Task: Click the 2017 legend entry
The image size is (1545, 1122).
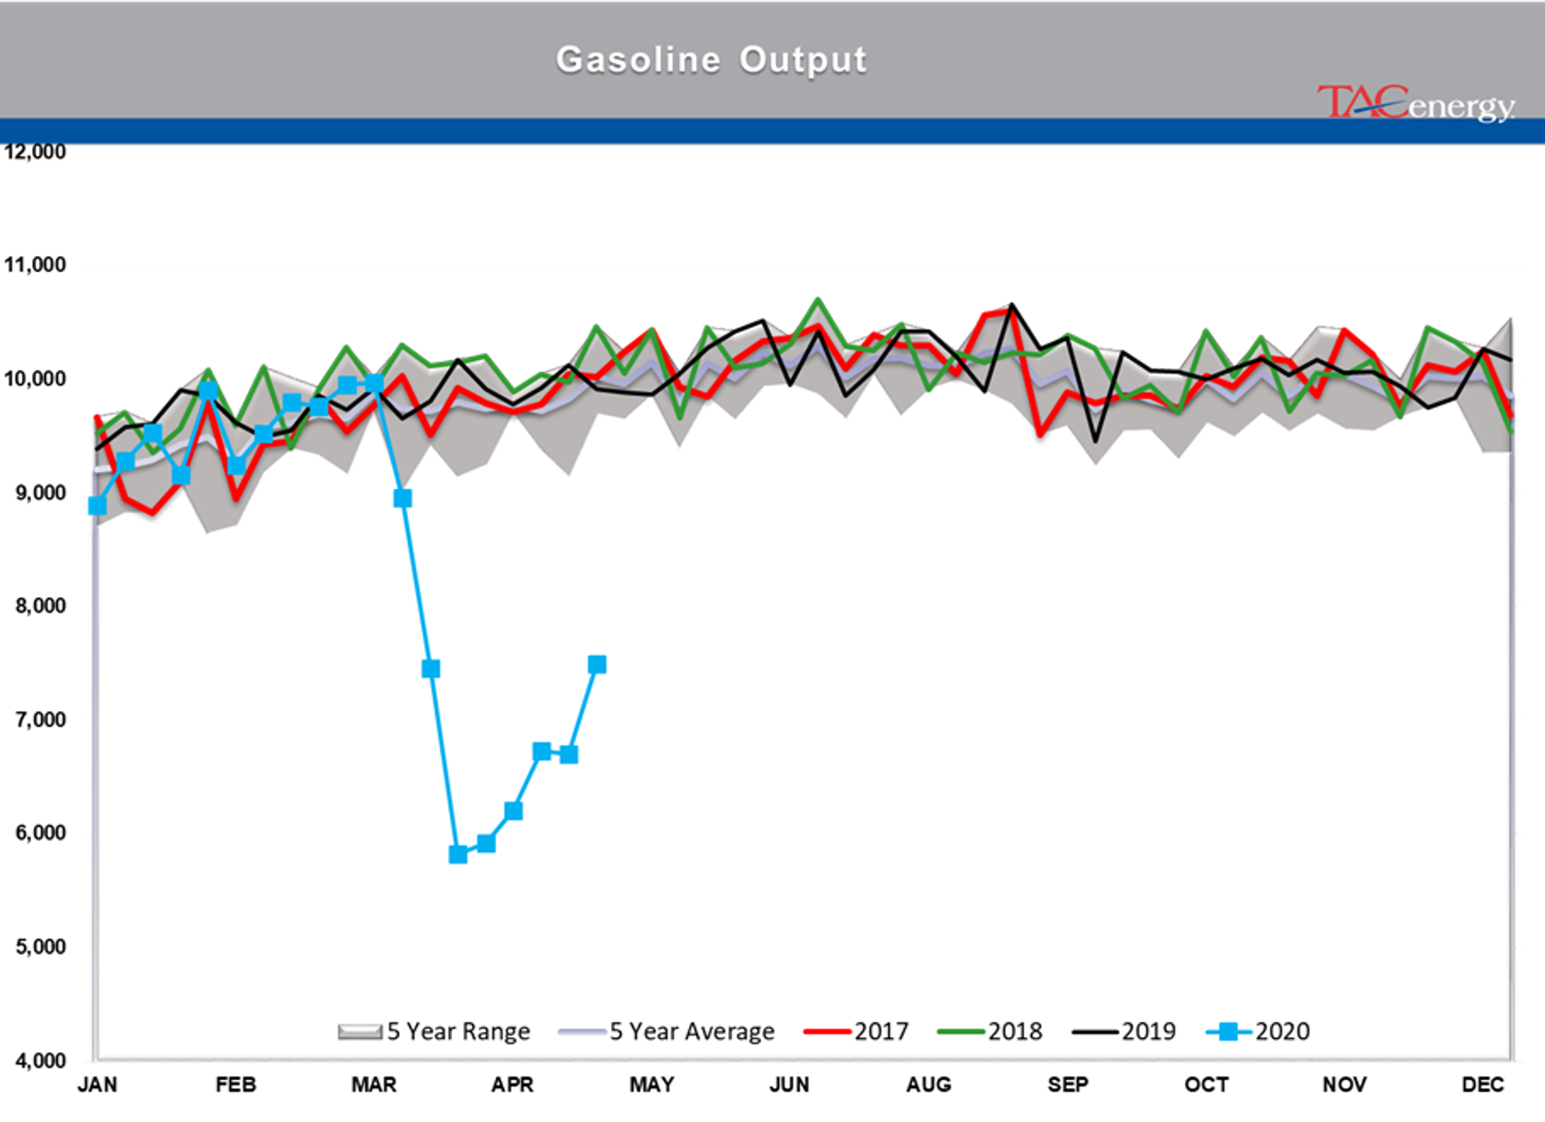Action: pyautogui.click(x=856, y=1031)
